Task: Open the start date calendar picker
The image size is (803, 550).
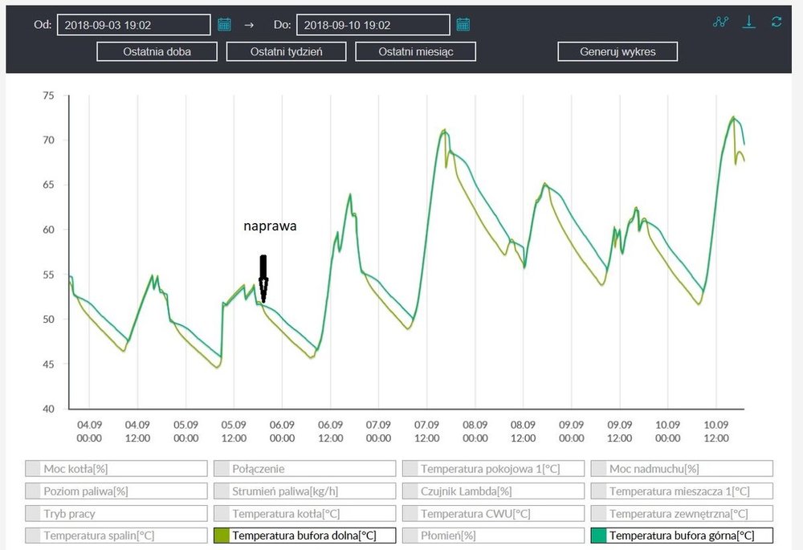Action: tap(224, 24)
